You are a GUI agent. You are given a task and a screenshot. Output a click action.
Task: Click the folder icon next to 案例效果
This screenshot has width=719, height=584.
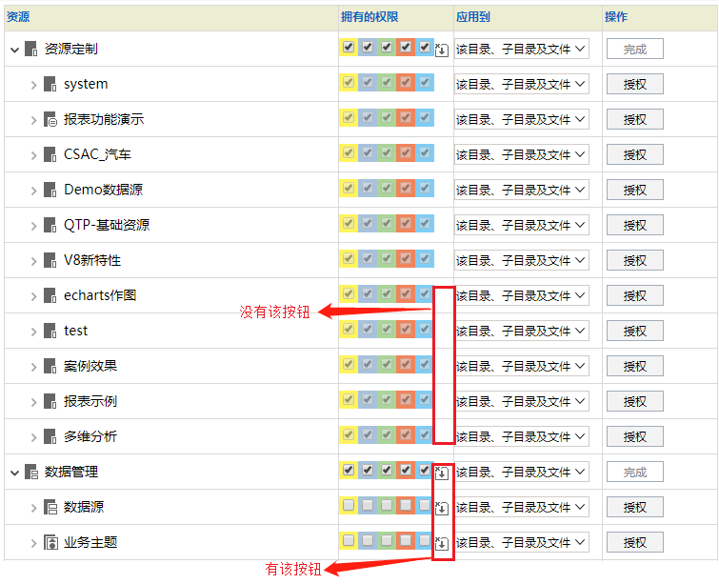point(50,366)
